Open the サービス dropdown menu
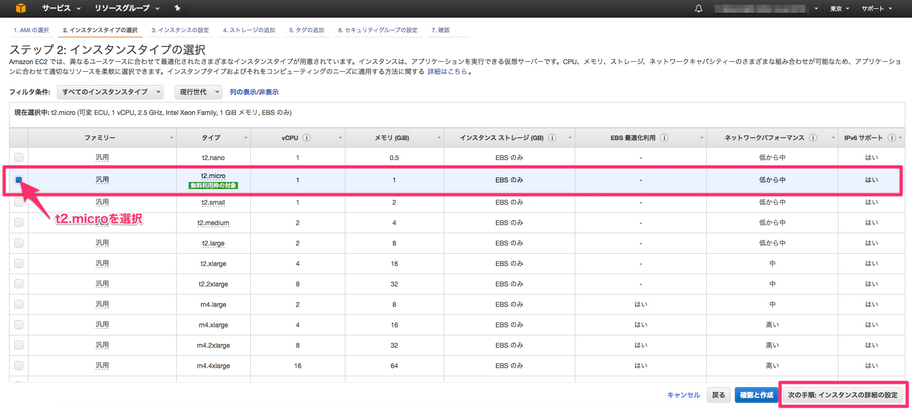912x409 pixels. [61, 8]
